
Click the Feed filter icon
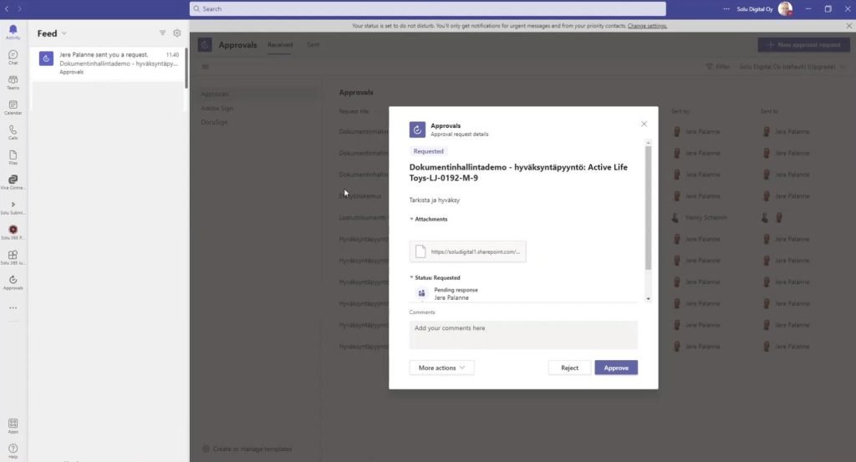[x=163, y=33]
